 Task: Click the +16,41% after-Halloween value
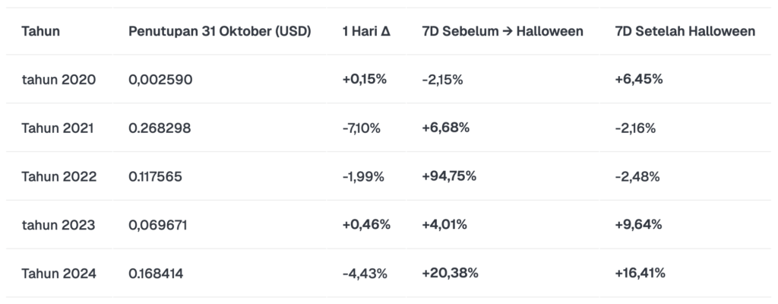point(640,273)
